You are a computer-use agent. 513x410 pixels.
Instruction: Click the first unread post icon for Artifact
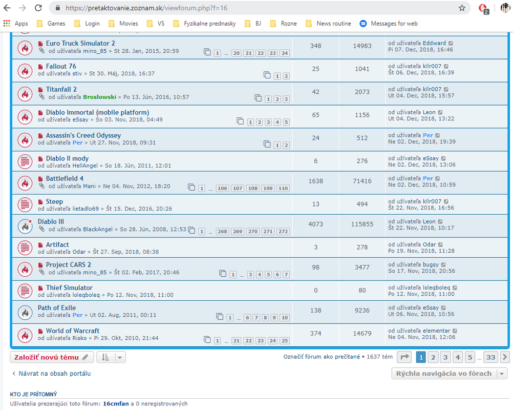tap(40, 245)
